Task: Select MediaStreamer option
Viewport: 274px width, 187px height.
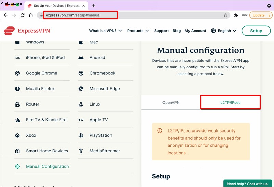Action: pyautogui.click(x=106, y=151)
